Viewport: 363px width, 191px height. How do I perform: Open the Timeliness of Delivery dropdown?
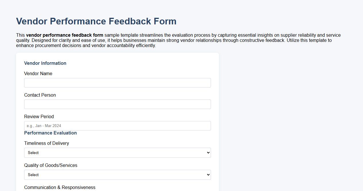pos(117,153)
